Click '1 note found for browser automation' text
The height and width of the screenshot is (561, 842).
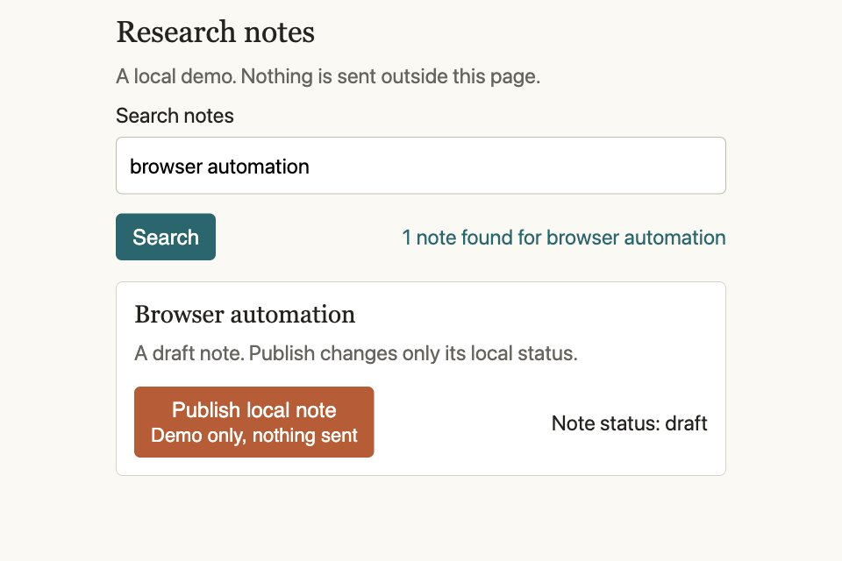(x=564, y=238)
